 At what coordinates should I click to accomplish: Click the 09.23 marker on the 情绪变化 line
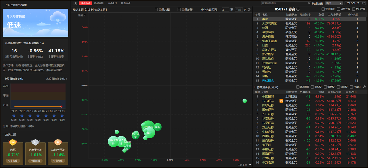pyautogui.click(x=61, y=107)
